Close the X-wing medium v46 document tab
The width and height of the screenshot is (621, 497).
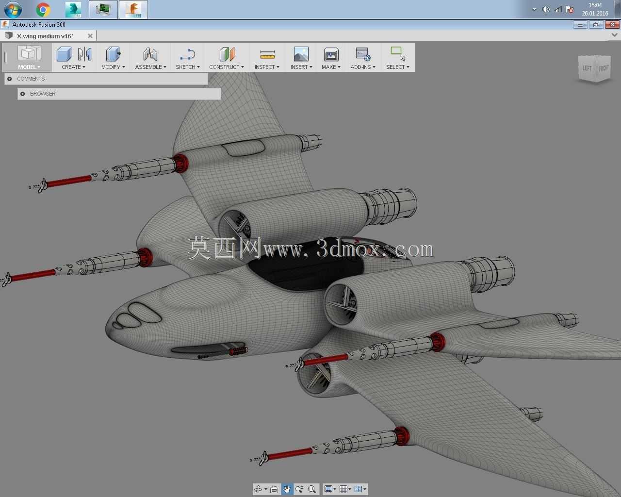coord(90,36)
